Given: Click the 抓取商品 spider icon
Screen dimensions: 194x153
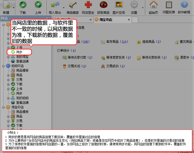Looking at the screenshot, I should point(103,5).
